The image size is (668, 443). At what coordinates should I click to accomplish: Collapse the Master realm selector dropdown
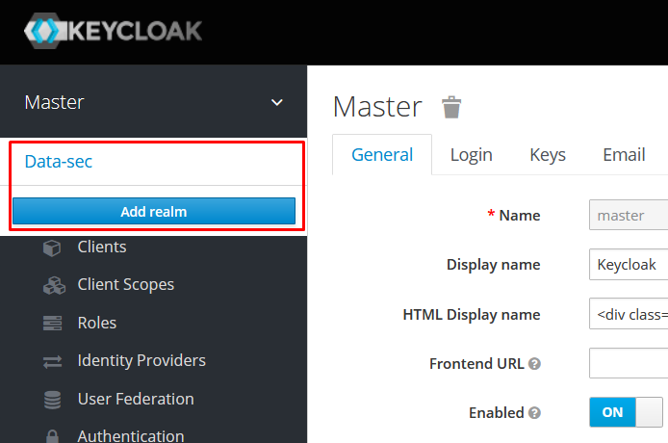click(277, 102)
